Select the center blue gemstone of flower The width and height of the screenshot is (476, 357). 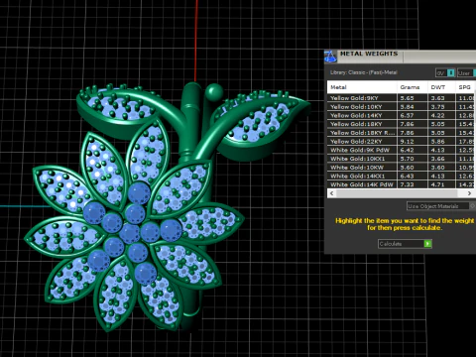click(129, 233)
